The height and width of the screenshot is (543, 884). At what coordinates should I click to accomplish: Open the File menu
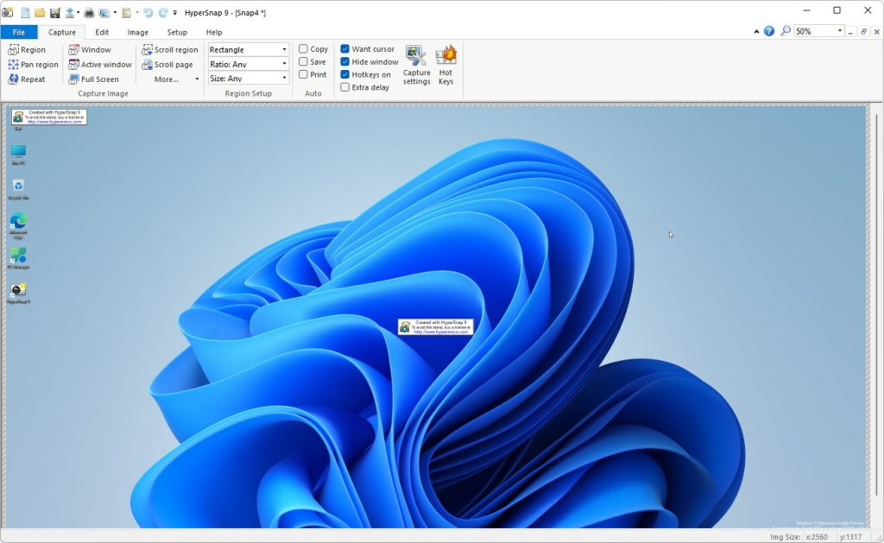tap(19, 32)
